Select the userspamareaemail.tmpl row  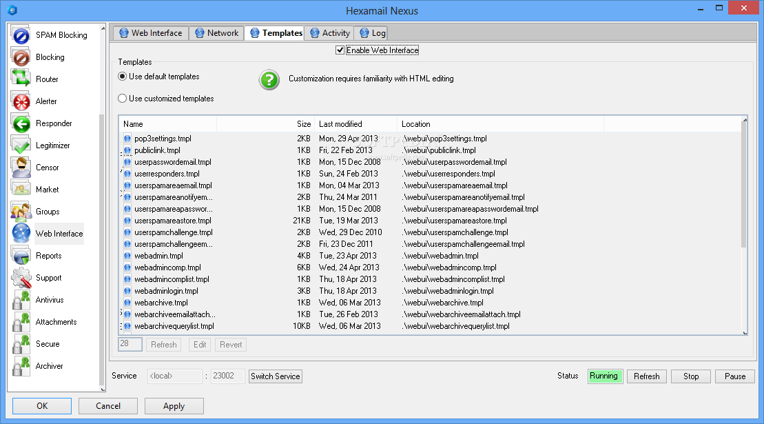click(x=429, y=185)
